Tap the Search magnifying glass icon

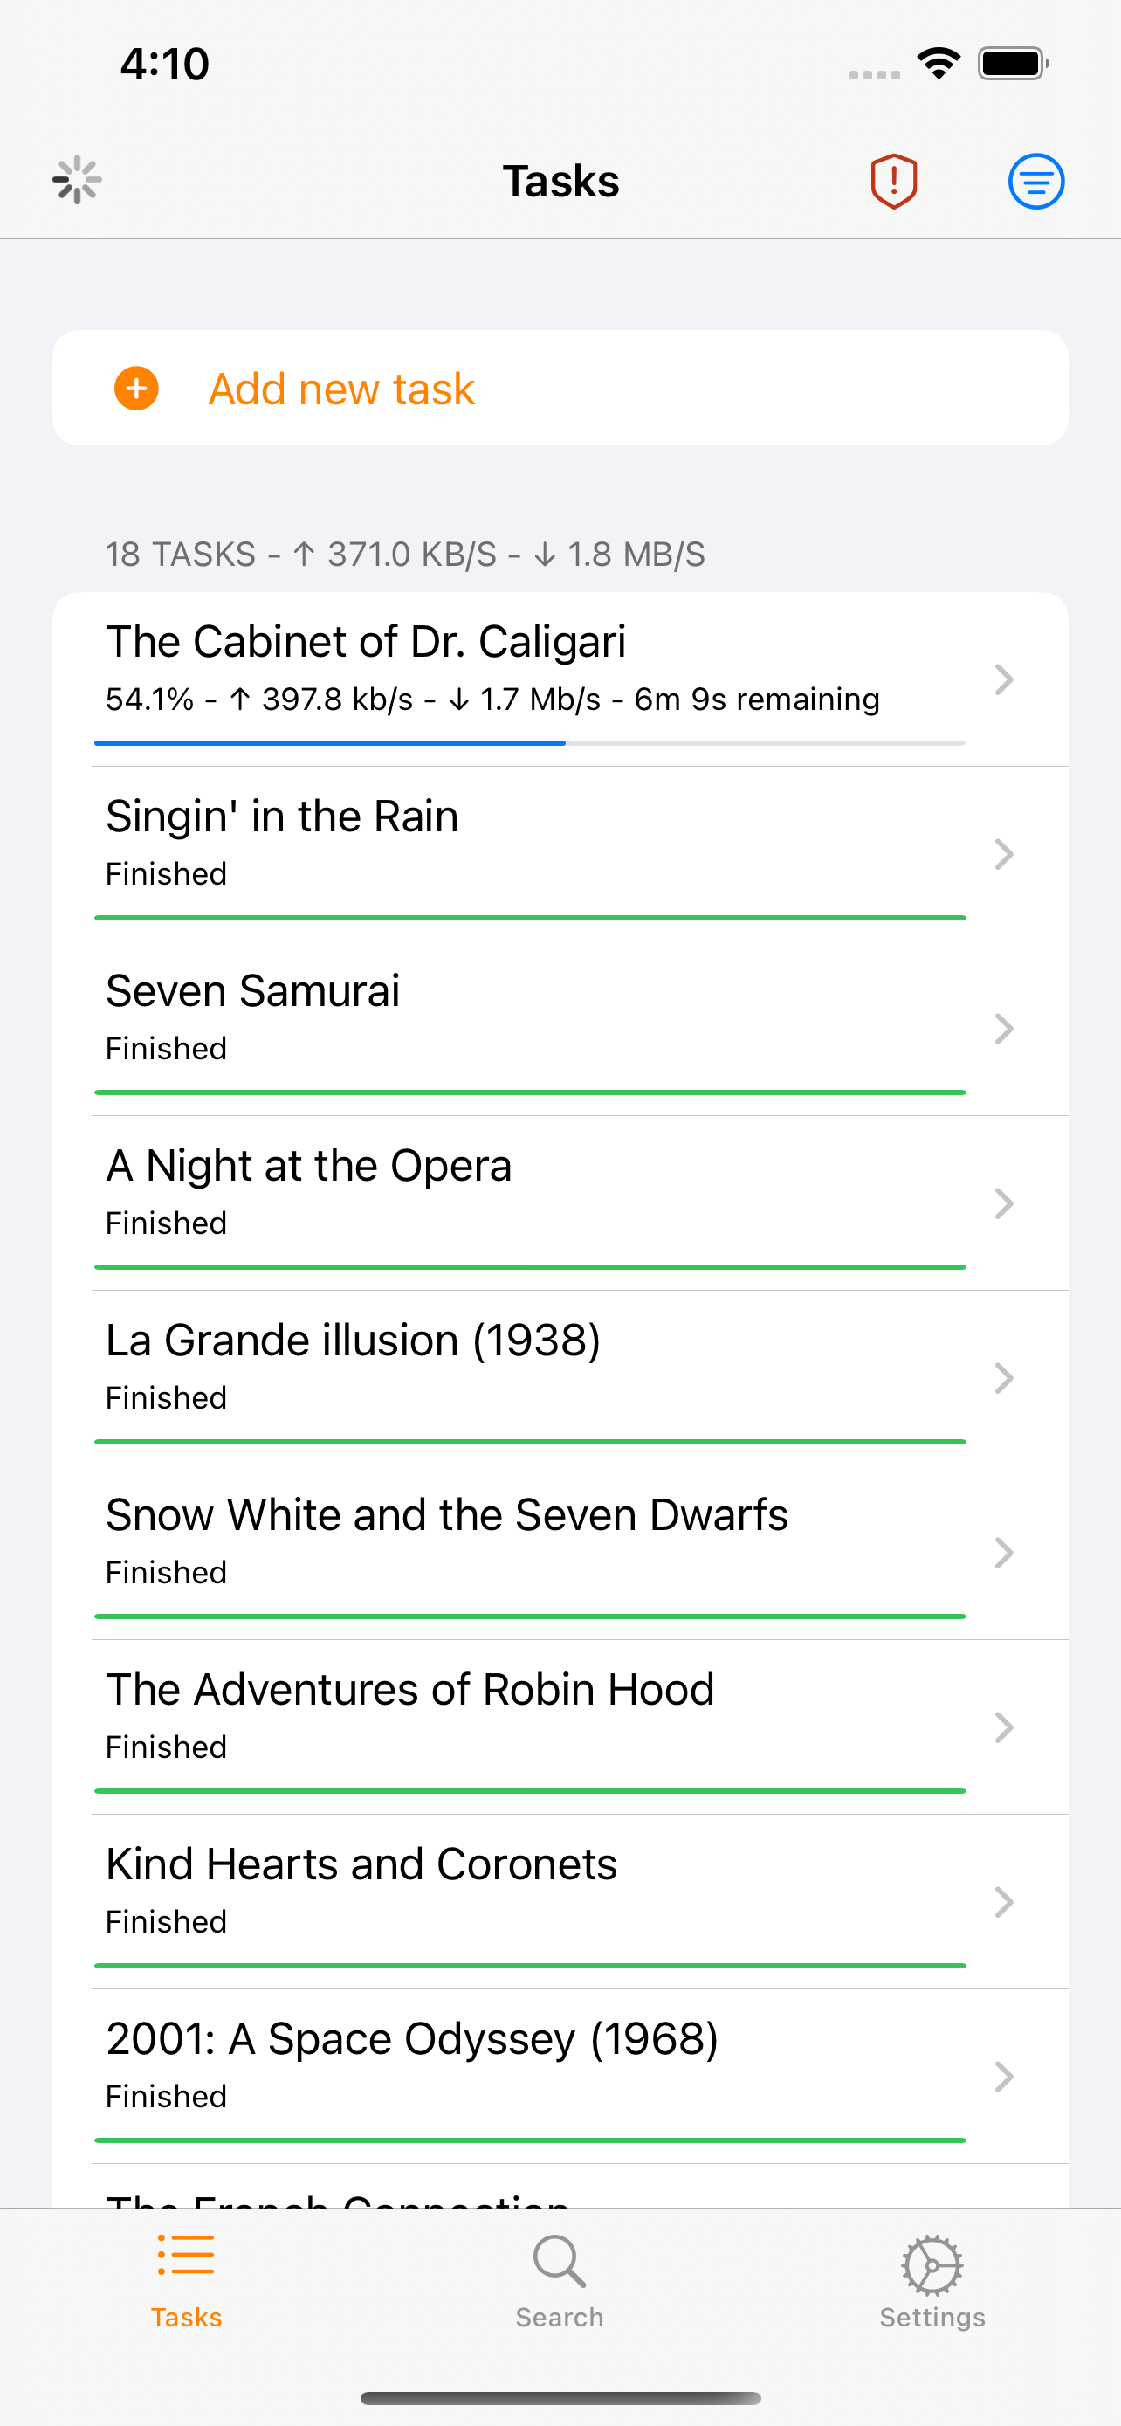(x=559, y=2260)
